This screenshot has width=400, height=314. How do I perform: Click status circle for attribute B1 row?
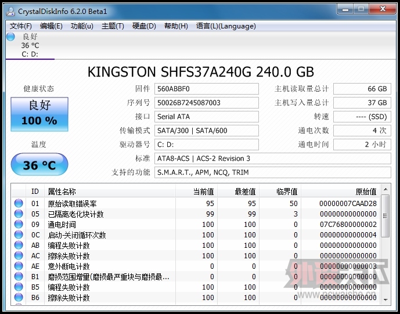click(19, 276)
